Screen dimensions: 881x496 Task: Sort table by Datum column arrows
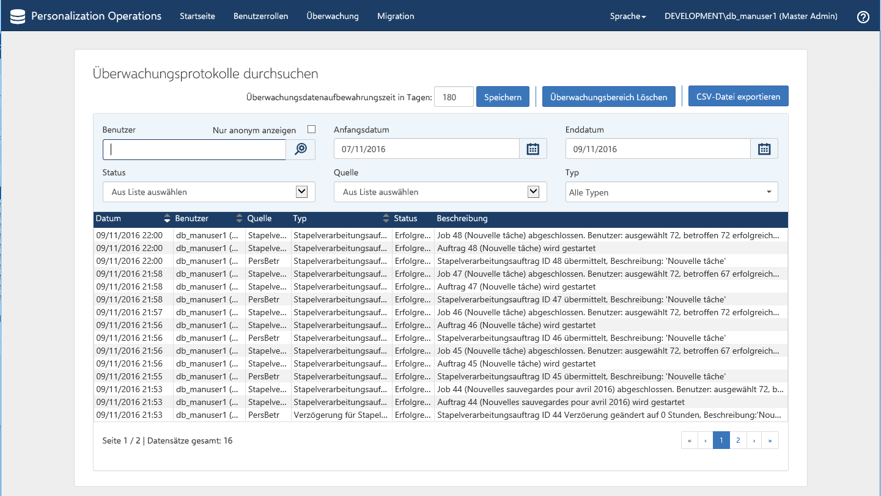pos(167,219)
